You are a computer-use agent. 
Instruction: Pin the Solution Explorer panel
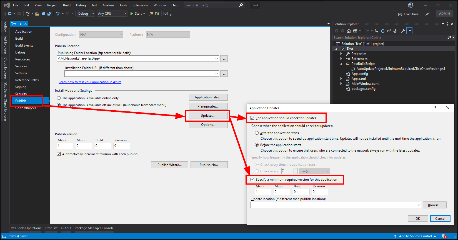click(x=447, y=24)
